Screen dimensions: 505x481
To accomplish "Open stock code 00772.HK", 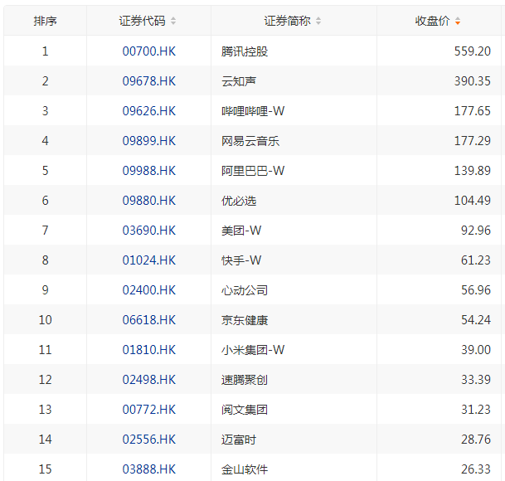I will (148, 410).
